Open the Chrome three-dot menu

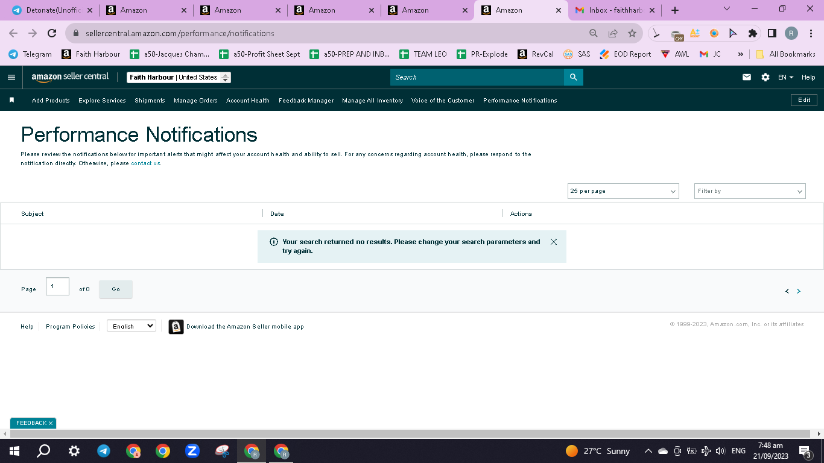point(811,33)
